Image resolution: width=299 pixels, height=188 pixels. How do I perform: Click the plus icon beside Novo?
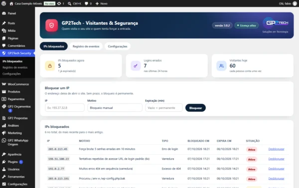(x=97, y=3)
